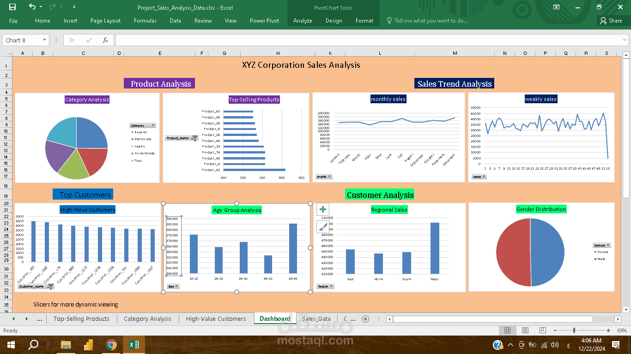Open Windows search from the taskbar
631x354 pixels.
33,345
